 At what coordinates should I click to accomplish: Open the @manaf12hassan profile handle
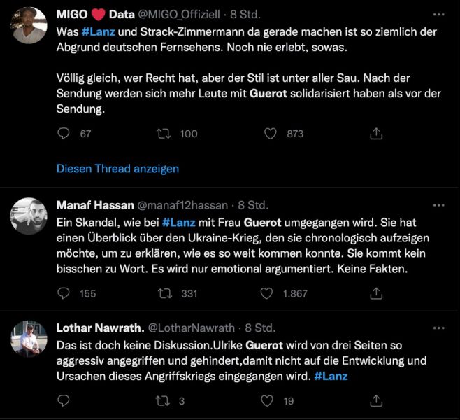(x=182, y=206)
